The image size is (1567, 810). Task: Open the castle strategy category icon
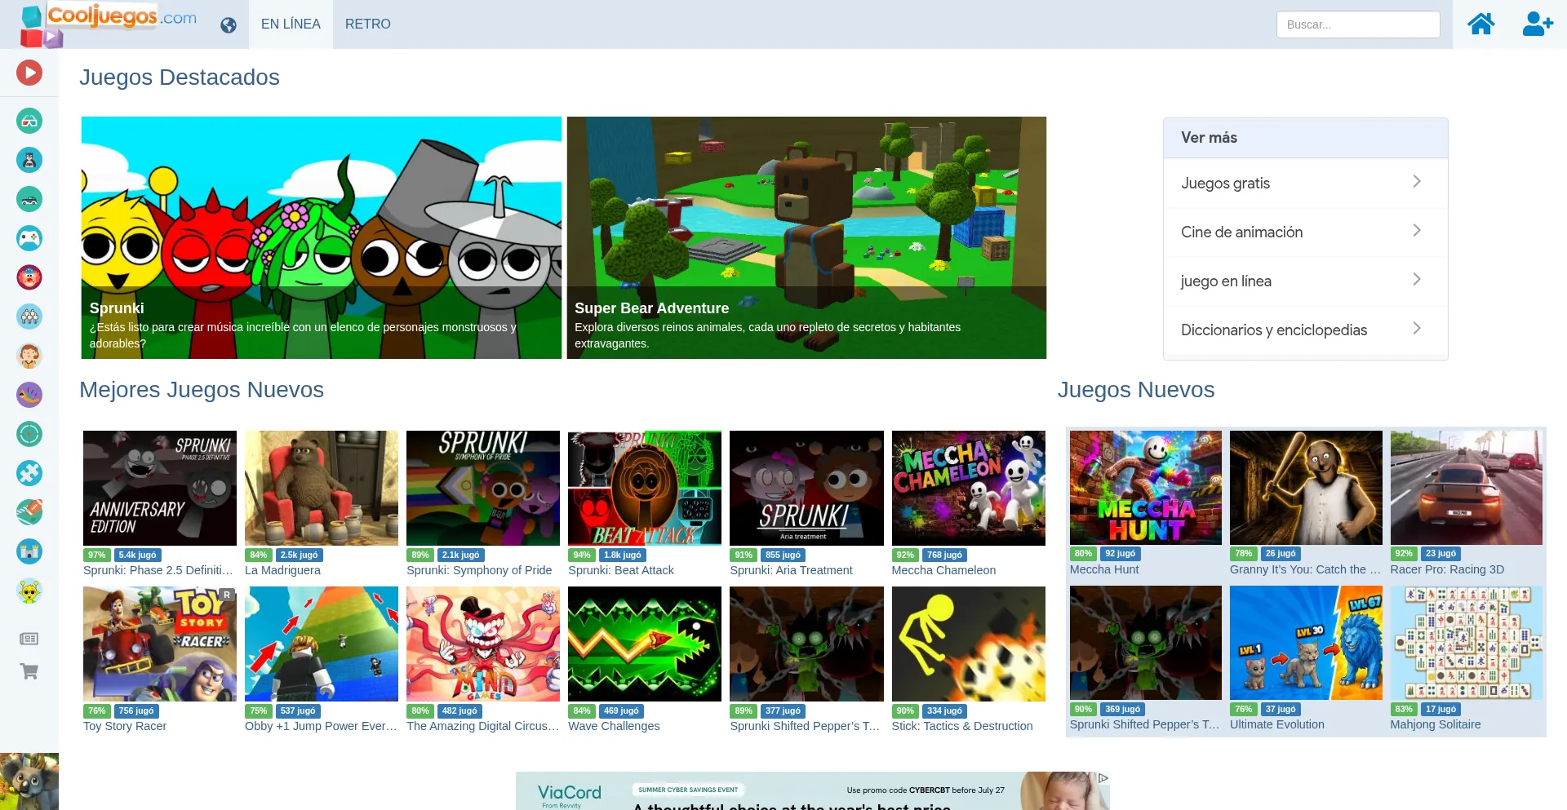pyautogui.click(x=29, y=551)
